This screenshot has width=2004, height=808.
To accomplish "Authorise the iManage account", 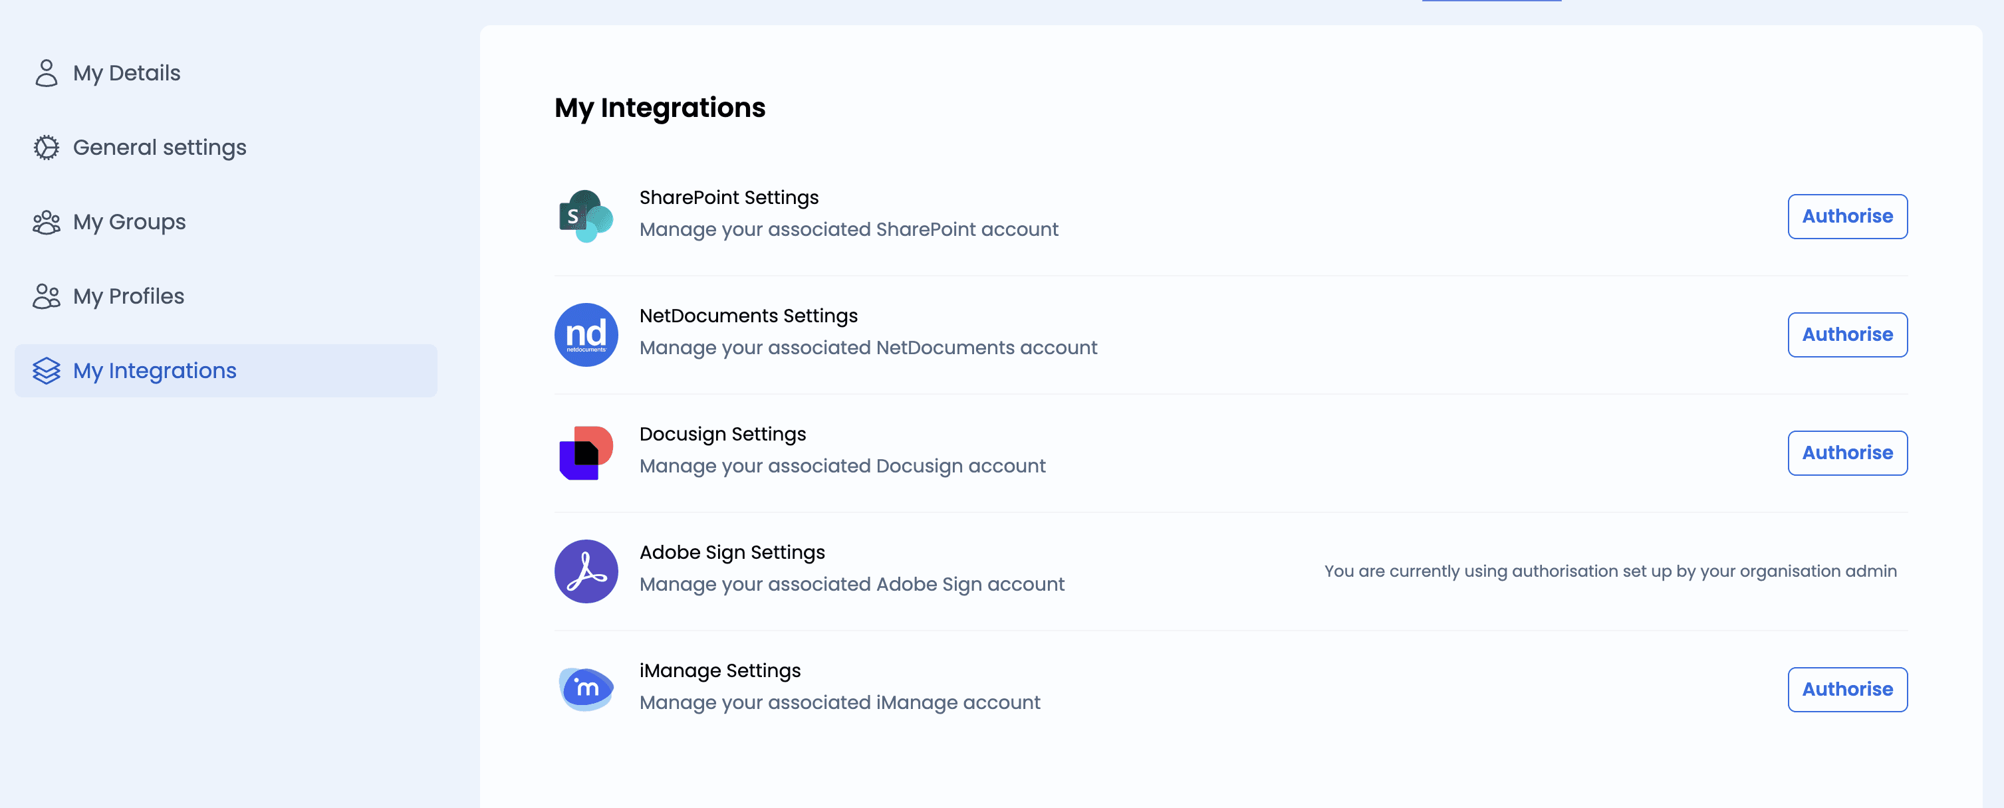I will [x=1847, y=689].
